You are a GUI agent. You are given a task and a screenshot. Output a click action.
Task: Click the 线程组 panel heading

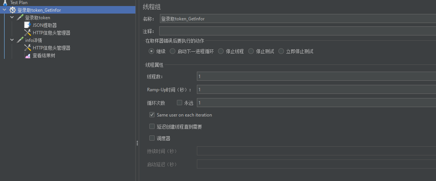(152, 7)
